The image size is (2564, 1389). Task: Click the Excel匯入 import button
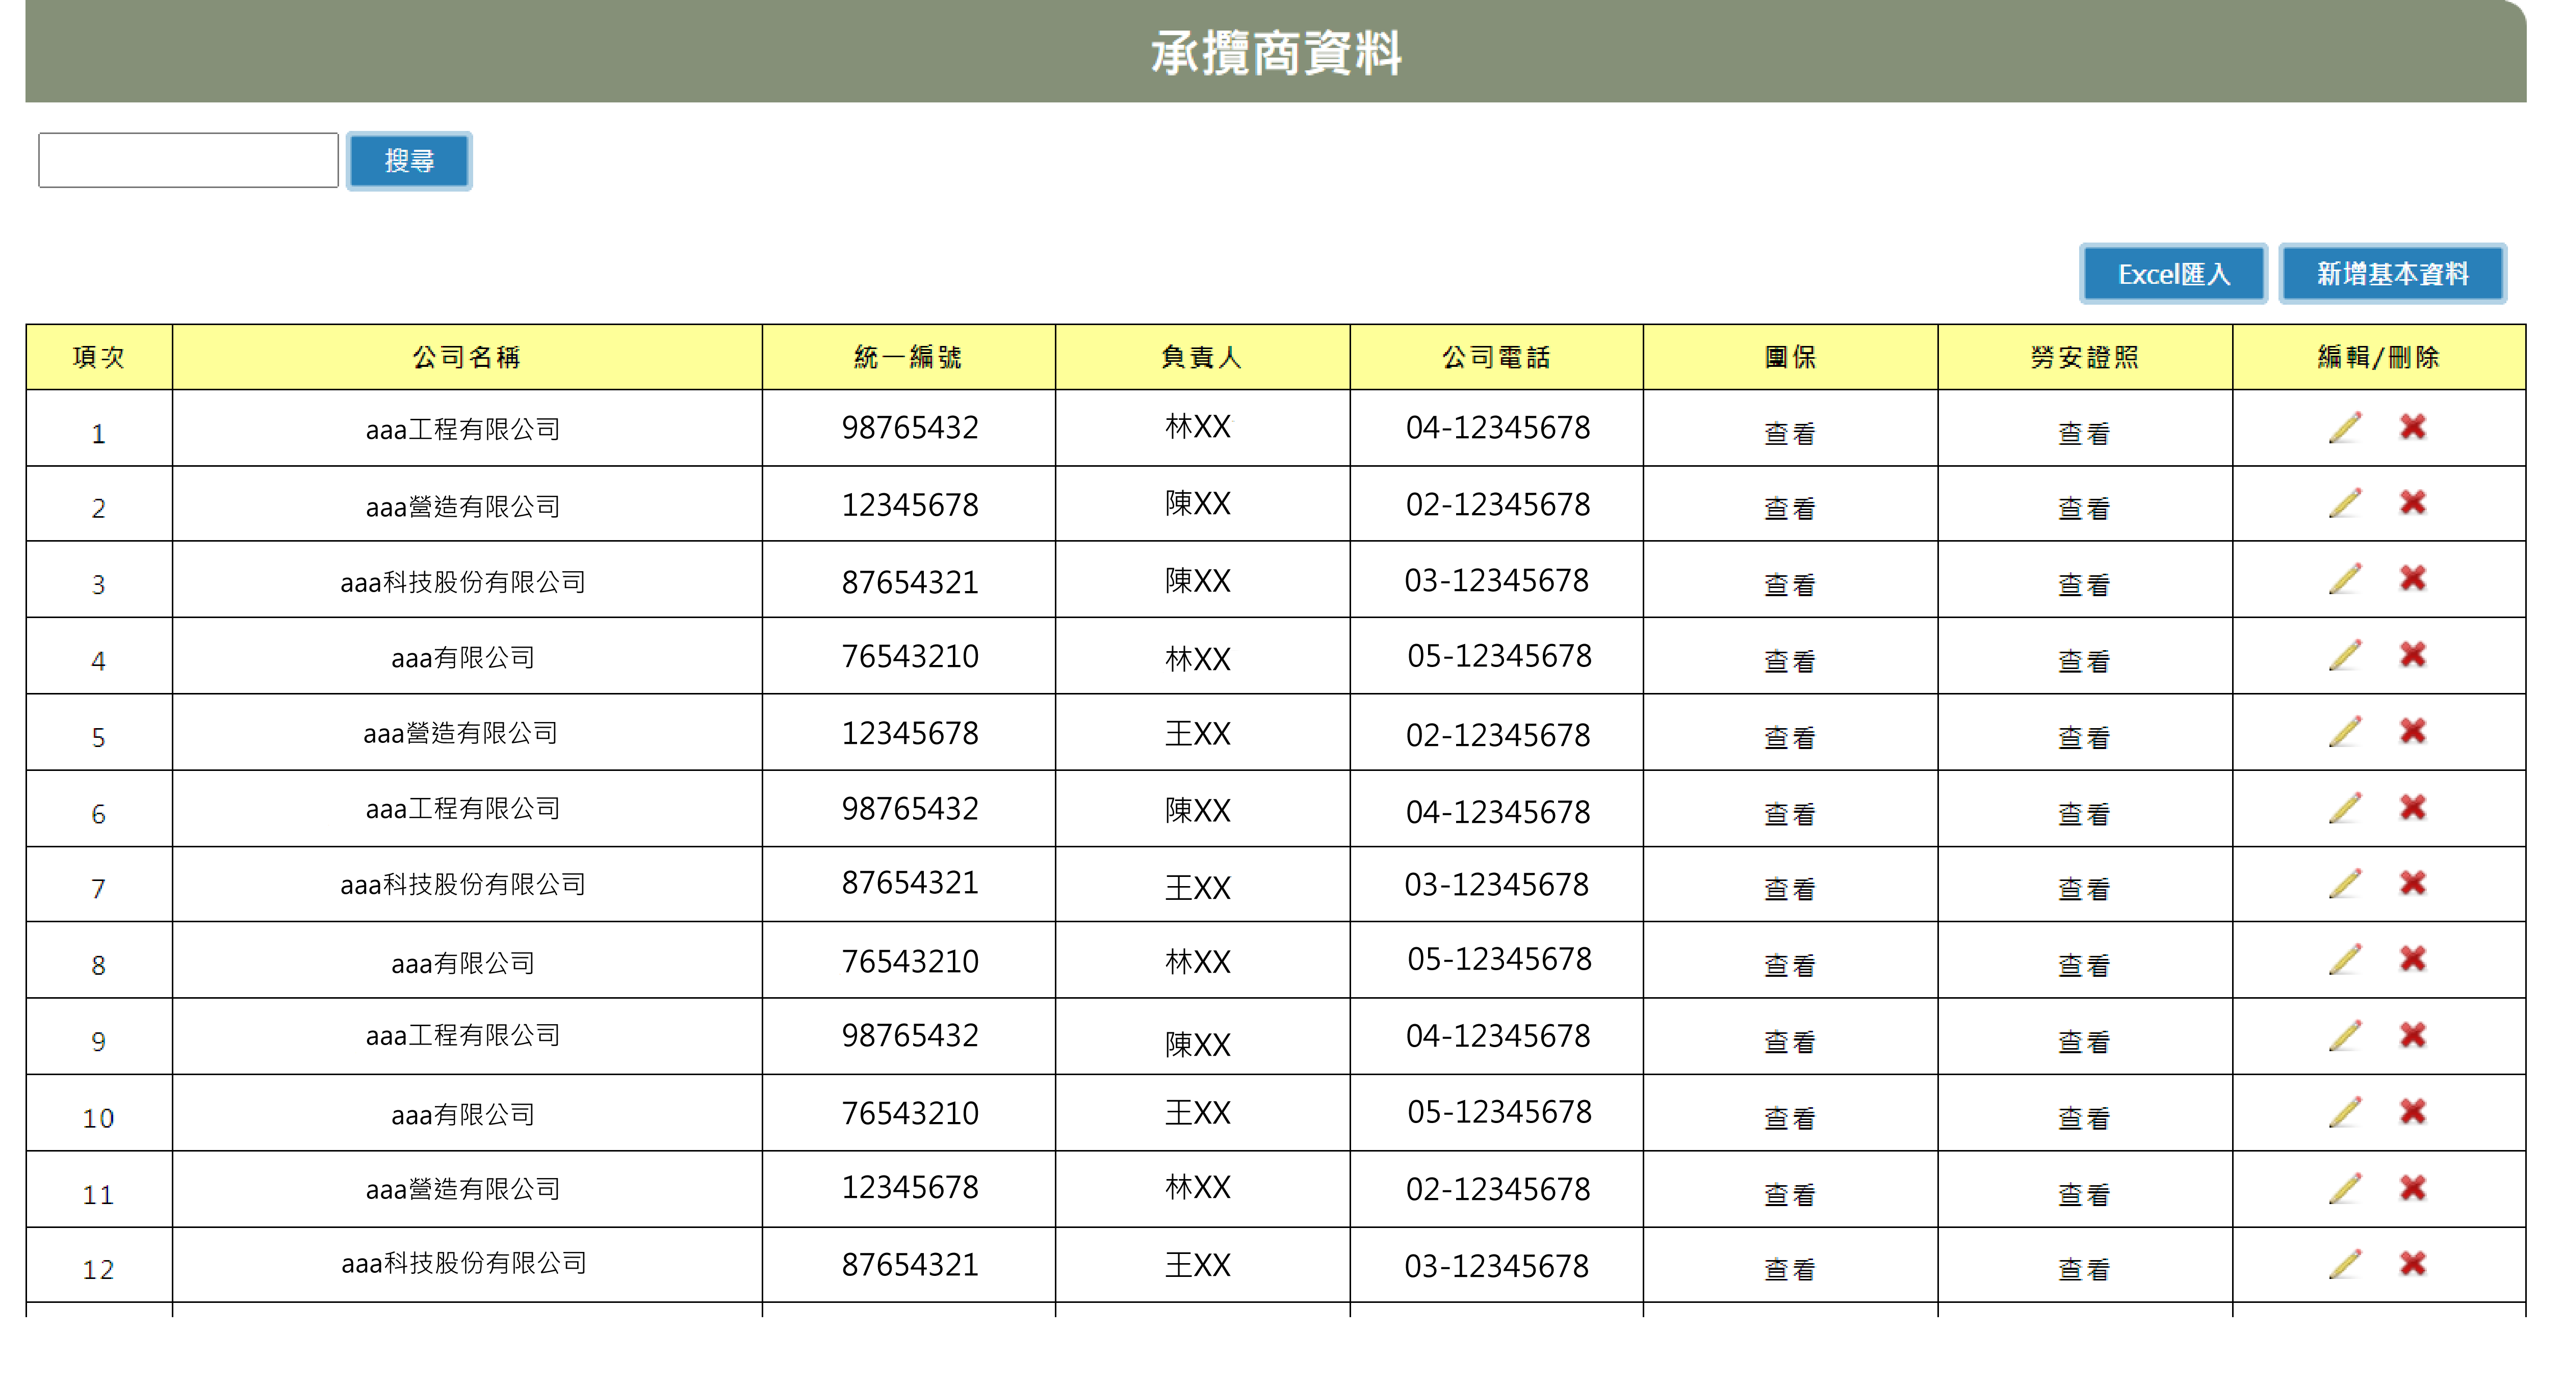coord(2173,274)
